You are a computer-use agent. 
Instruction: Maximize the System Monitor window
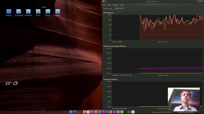pyautogui.click(x=200, y=1)
